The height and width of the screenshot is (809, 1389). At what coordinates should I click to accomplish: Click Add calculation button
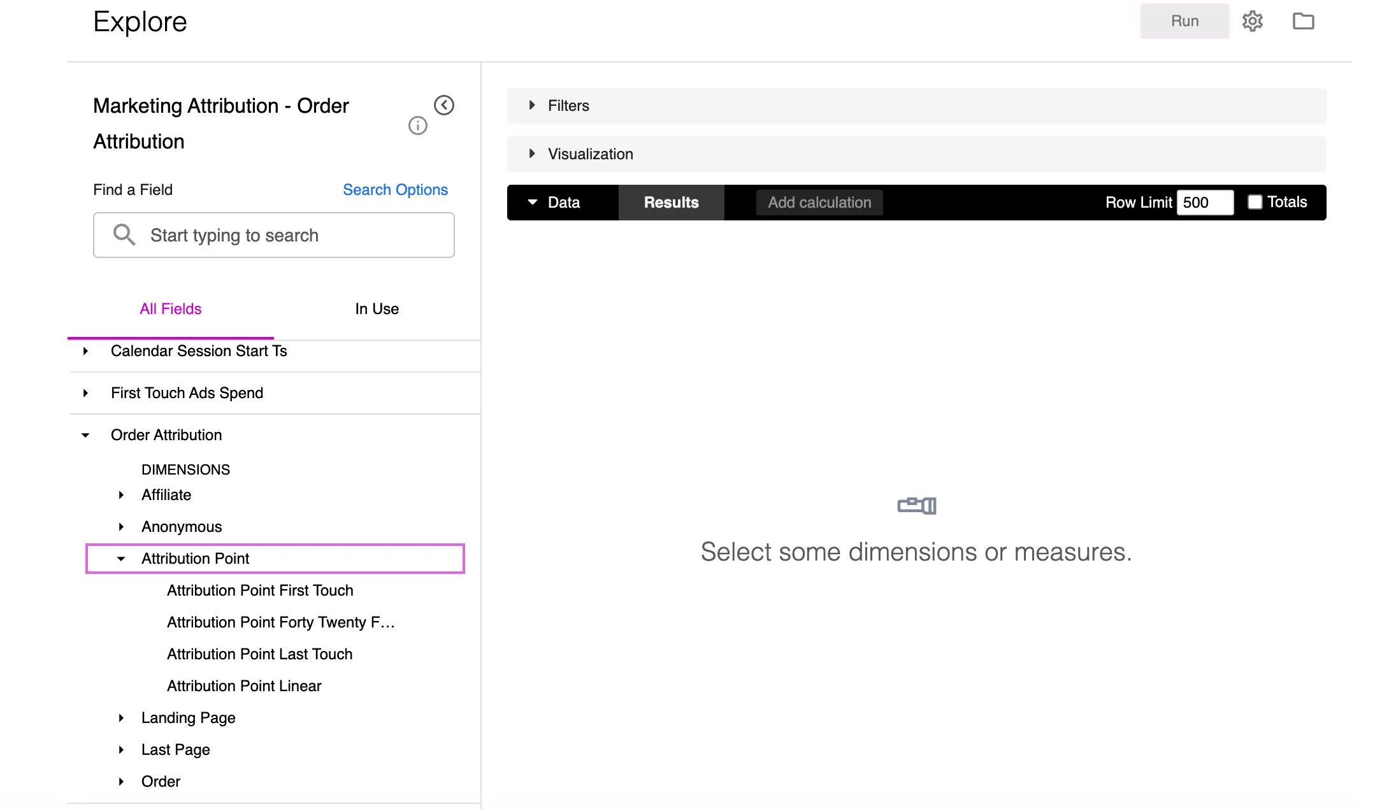819,203
